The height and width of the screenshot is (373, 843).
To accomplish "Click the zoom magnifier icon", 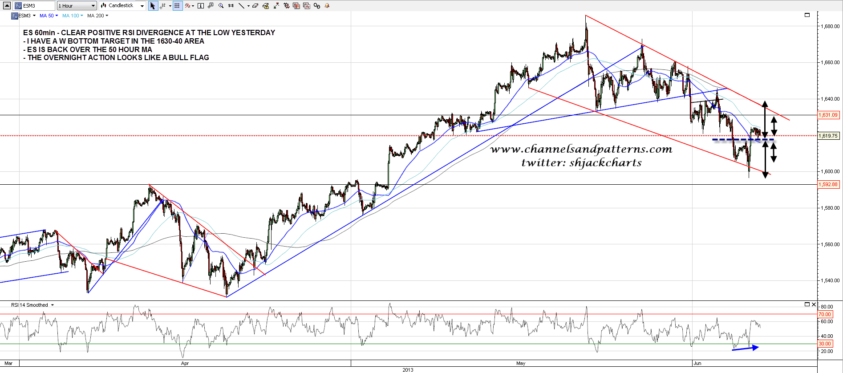I will (x=221, y=6).
